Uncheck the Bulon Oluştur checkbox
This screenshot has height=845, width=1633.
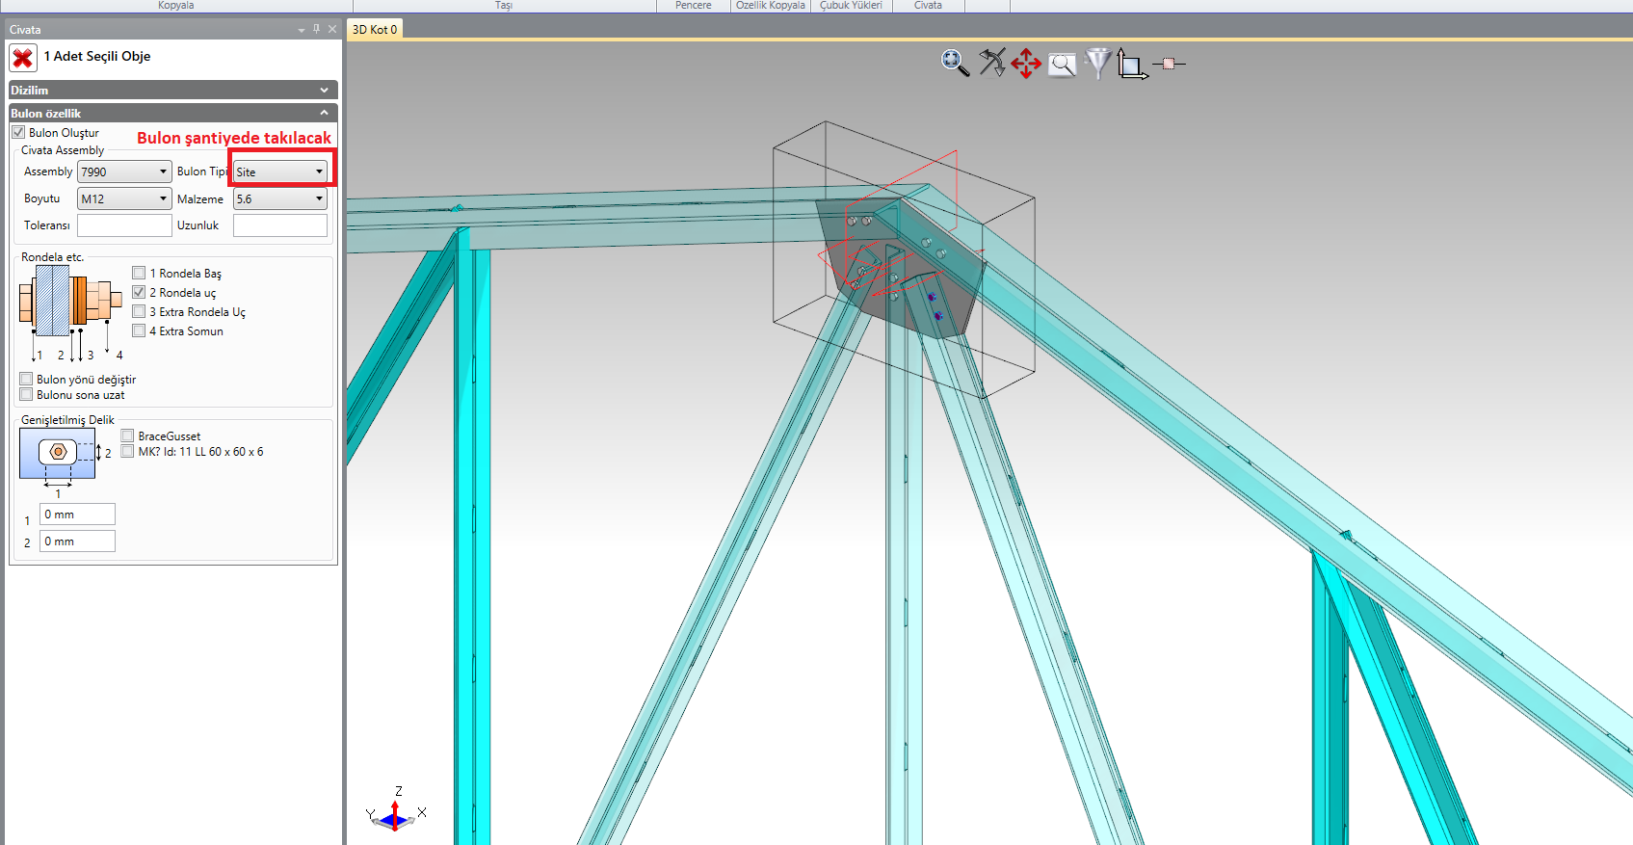tap(18, 132)
